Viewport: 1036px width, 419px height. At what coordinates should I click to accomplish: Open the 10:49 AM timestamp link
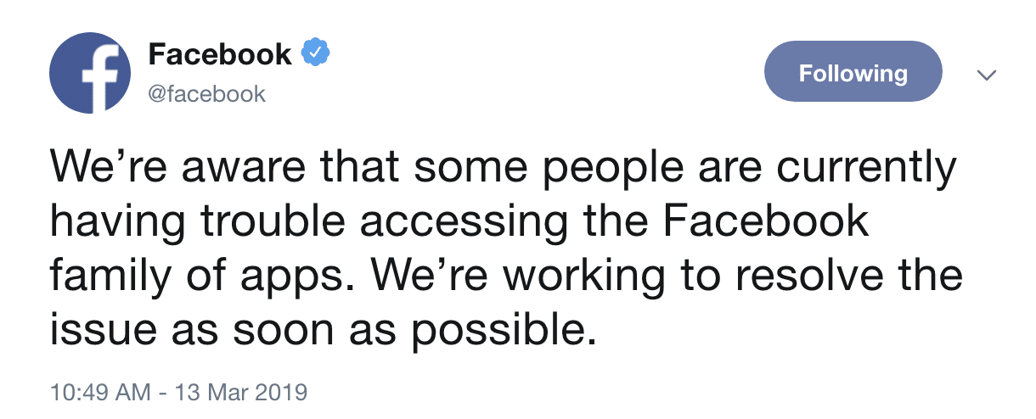tap(99, 394)
